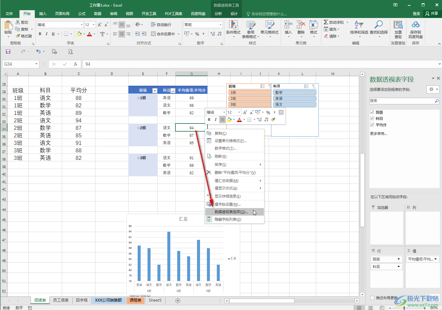This screenshot has height=310, width=442.
Task: Click the ribbon font color A icon
Action: 89,34
